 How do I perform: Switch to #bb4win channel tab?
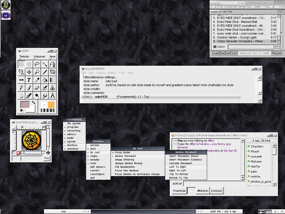pos(203,191)
